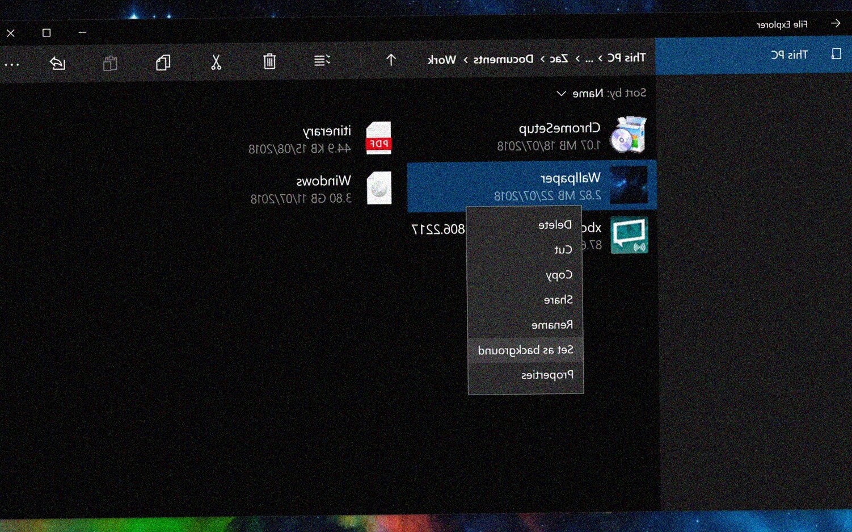
Task: Choose Set as background menu entry
Action: pyautogui.click(x=526, y=350)
